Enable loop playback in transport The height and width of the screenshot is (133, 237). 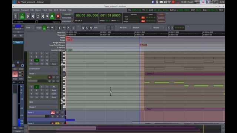(38, 16)
